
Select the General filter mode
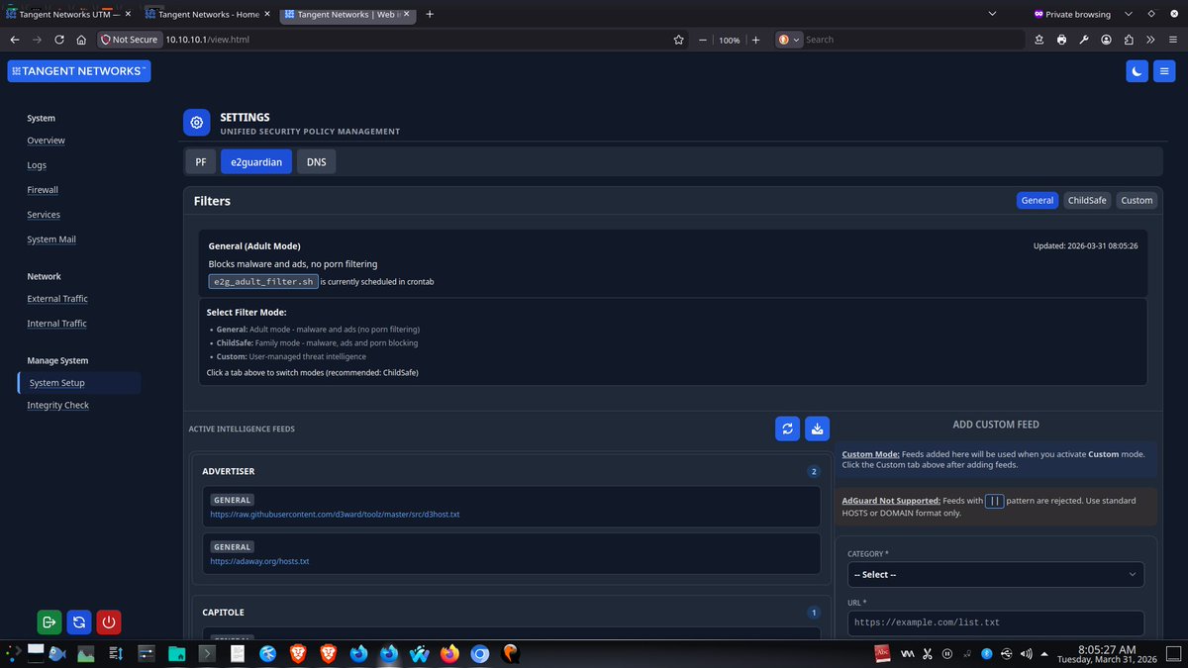click(x=1038, y=200)
